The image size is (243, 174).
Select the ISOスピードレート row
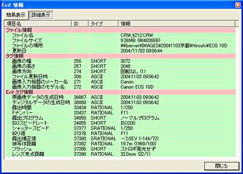pos(120,123)
